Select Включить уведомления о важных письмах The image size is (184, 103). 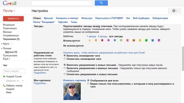(65, 68)
